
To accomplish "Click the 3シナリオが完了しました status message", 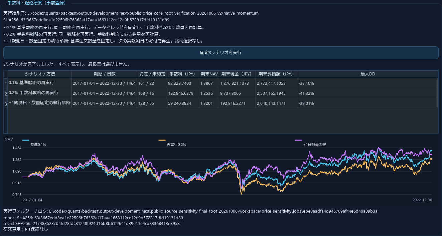I will pyautogui.click(x=66, y=64).
